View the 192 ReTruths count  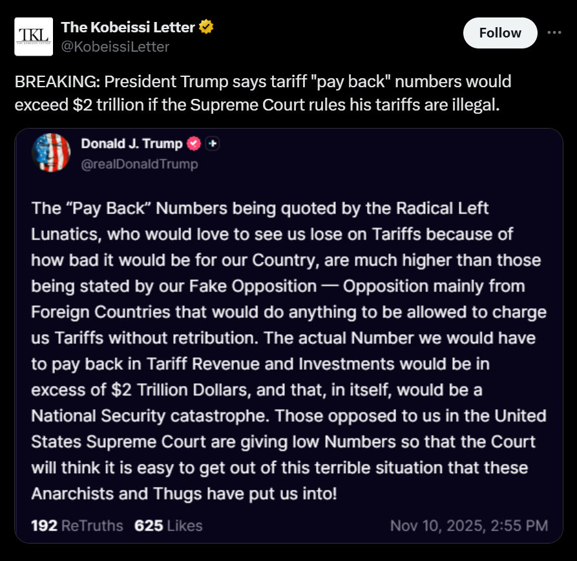pos(77,525)
